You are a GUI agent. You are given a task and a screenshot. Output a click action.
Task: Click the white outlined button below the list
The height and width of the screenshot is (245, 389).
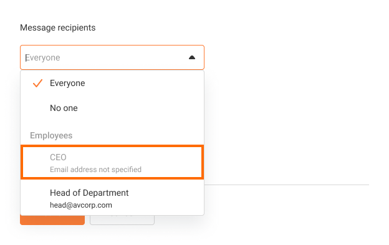coord(122,220)
